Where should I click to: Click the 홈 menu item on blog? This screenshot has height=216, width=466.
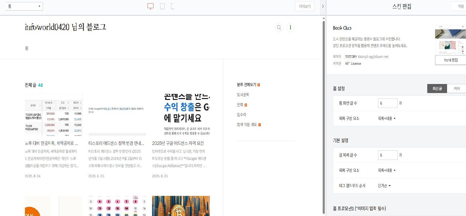click(27, 48)
